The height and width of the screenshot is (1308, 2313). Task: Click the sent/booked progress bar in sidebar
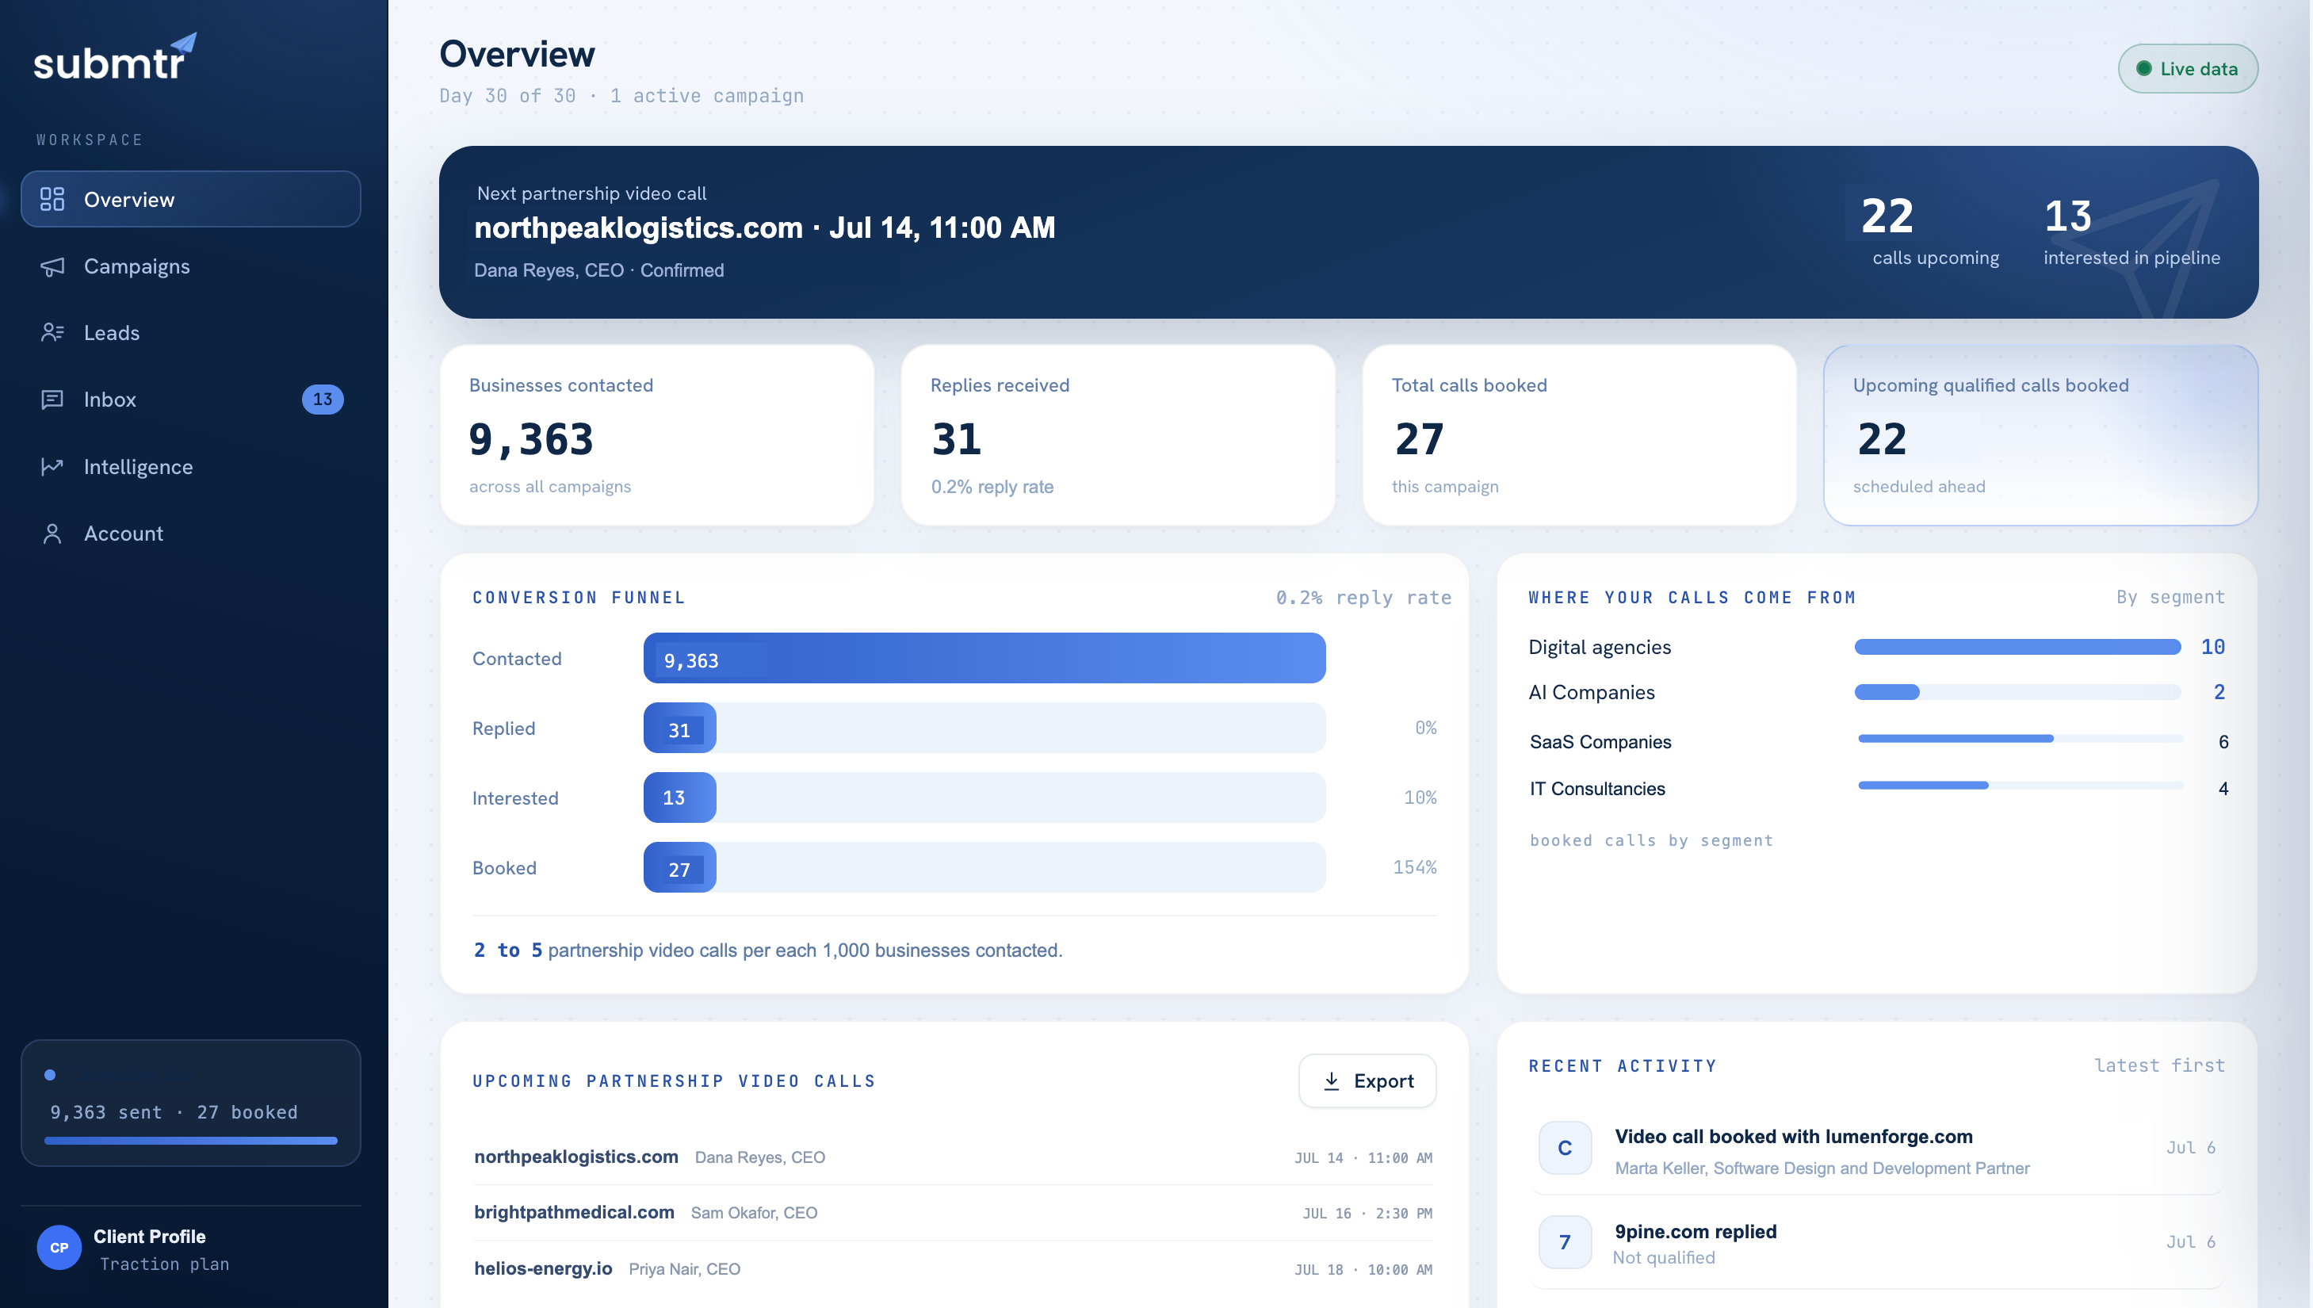(x=190, y=1141)
